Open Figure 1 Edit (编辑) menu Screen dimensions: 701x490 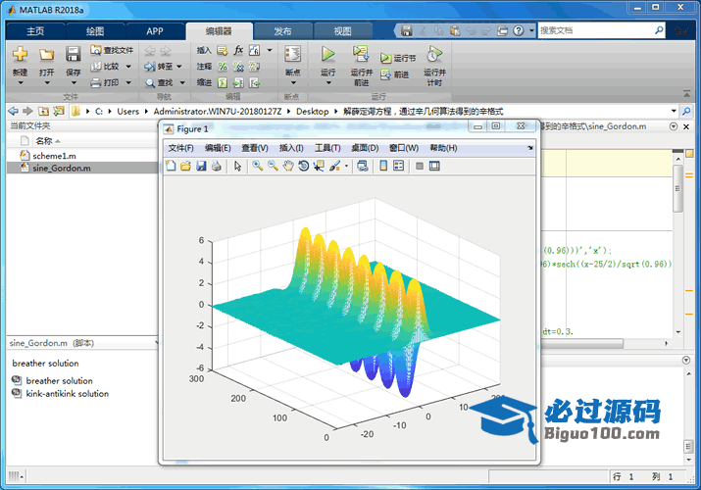coord(218,148)
